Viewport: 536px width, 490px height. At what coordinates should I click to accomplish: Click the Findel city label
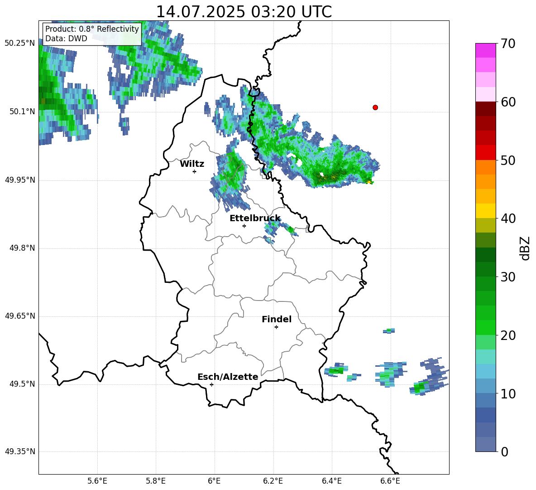[277, 319]
